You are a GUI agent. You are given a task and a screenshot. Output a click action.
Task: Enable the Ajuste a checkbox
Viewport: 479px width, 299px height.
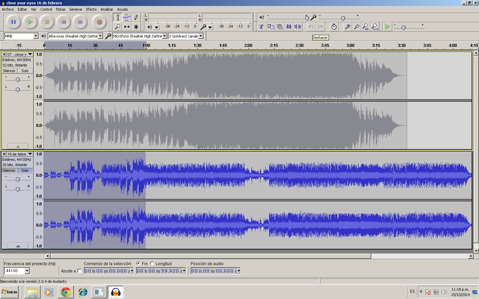(x=80, y=271)
